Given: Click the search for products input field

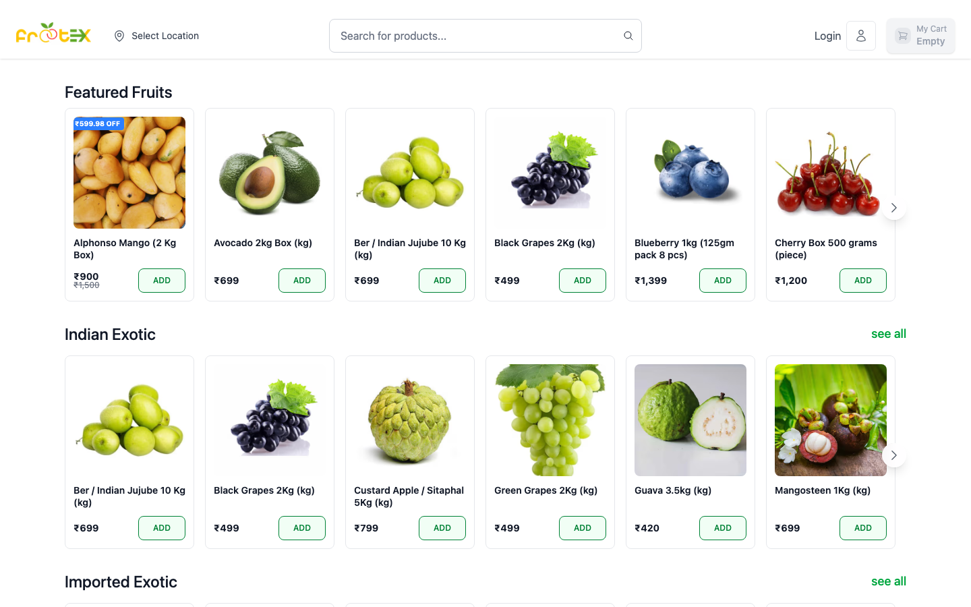Looking at the screenshot, I should point(472,35).
